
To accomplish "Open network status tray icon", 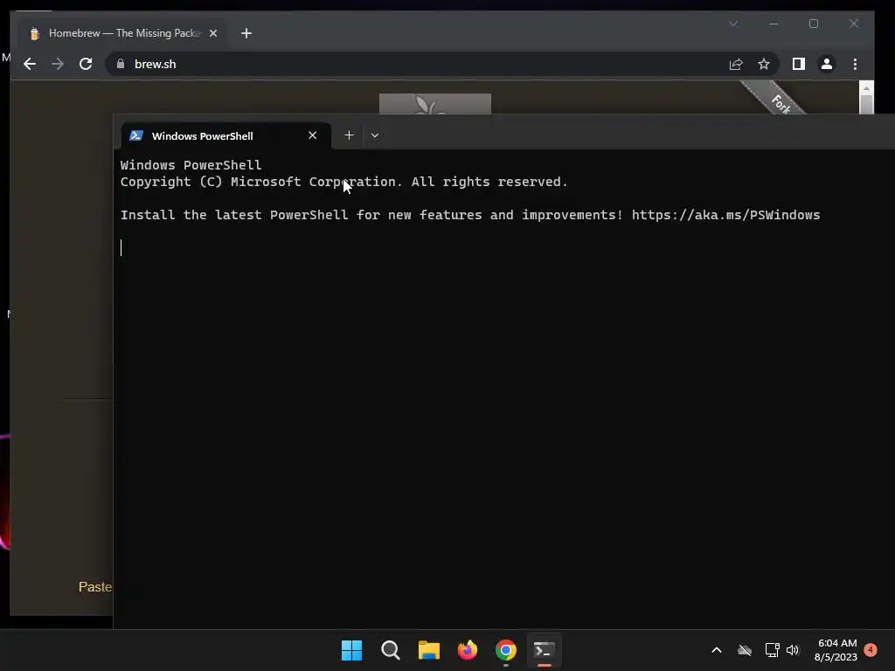I will click(772, 650).
